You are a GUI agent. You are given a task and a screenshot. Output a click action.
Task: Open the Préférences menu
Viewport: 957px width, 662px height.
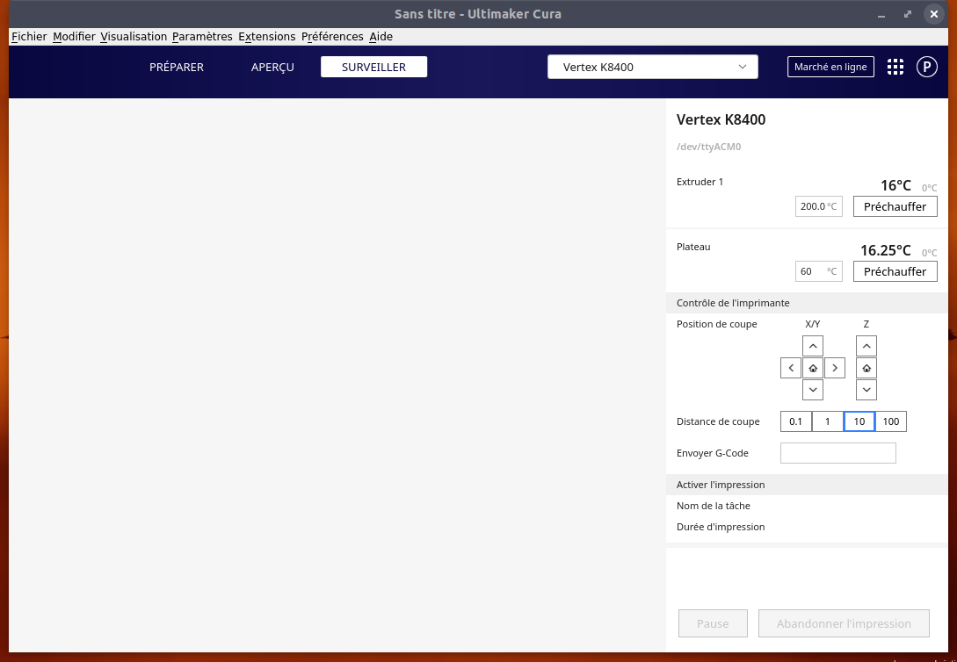332,37
